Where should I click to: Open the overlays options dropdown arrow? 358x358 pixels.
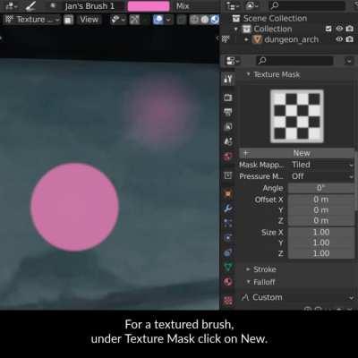168,20
